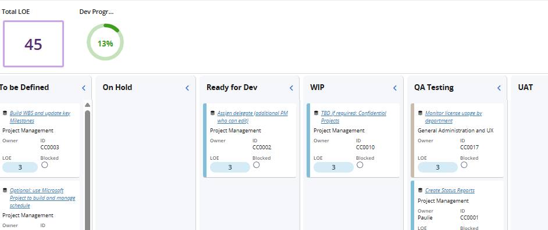The image size is (548, 230).
Task: Click the Total LOE 45 tile
Action: click(x=34, y=44)
